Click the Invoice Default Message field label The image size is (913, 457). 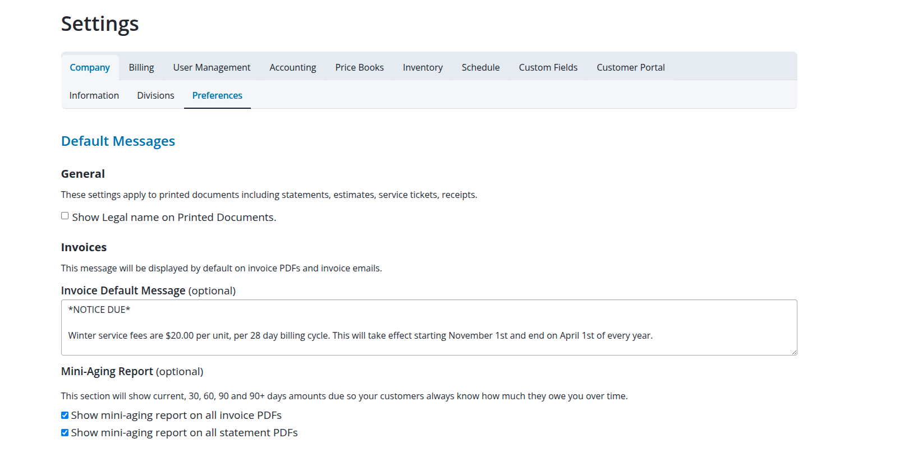click(123, 290)
